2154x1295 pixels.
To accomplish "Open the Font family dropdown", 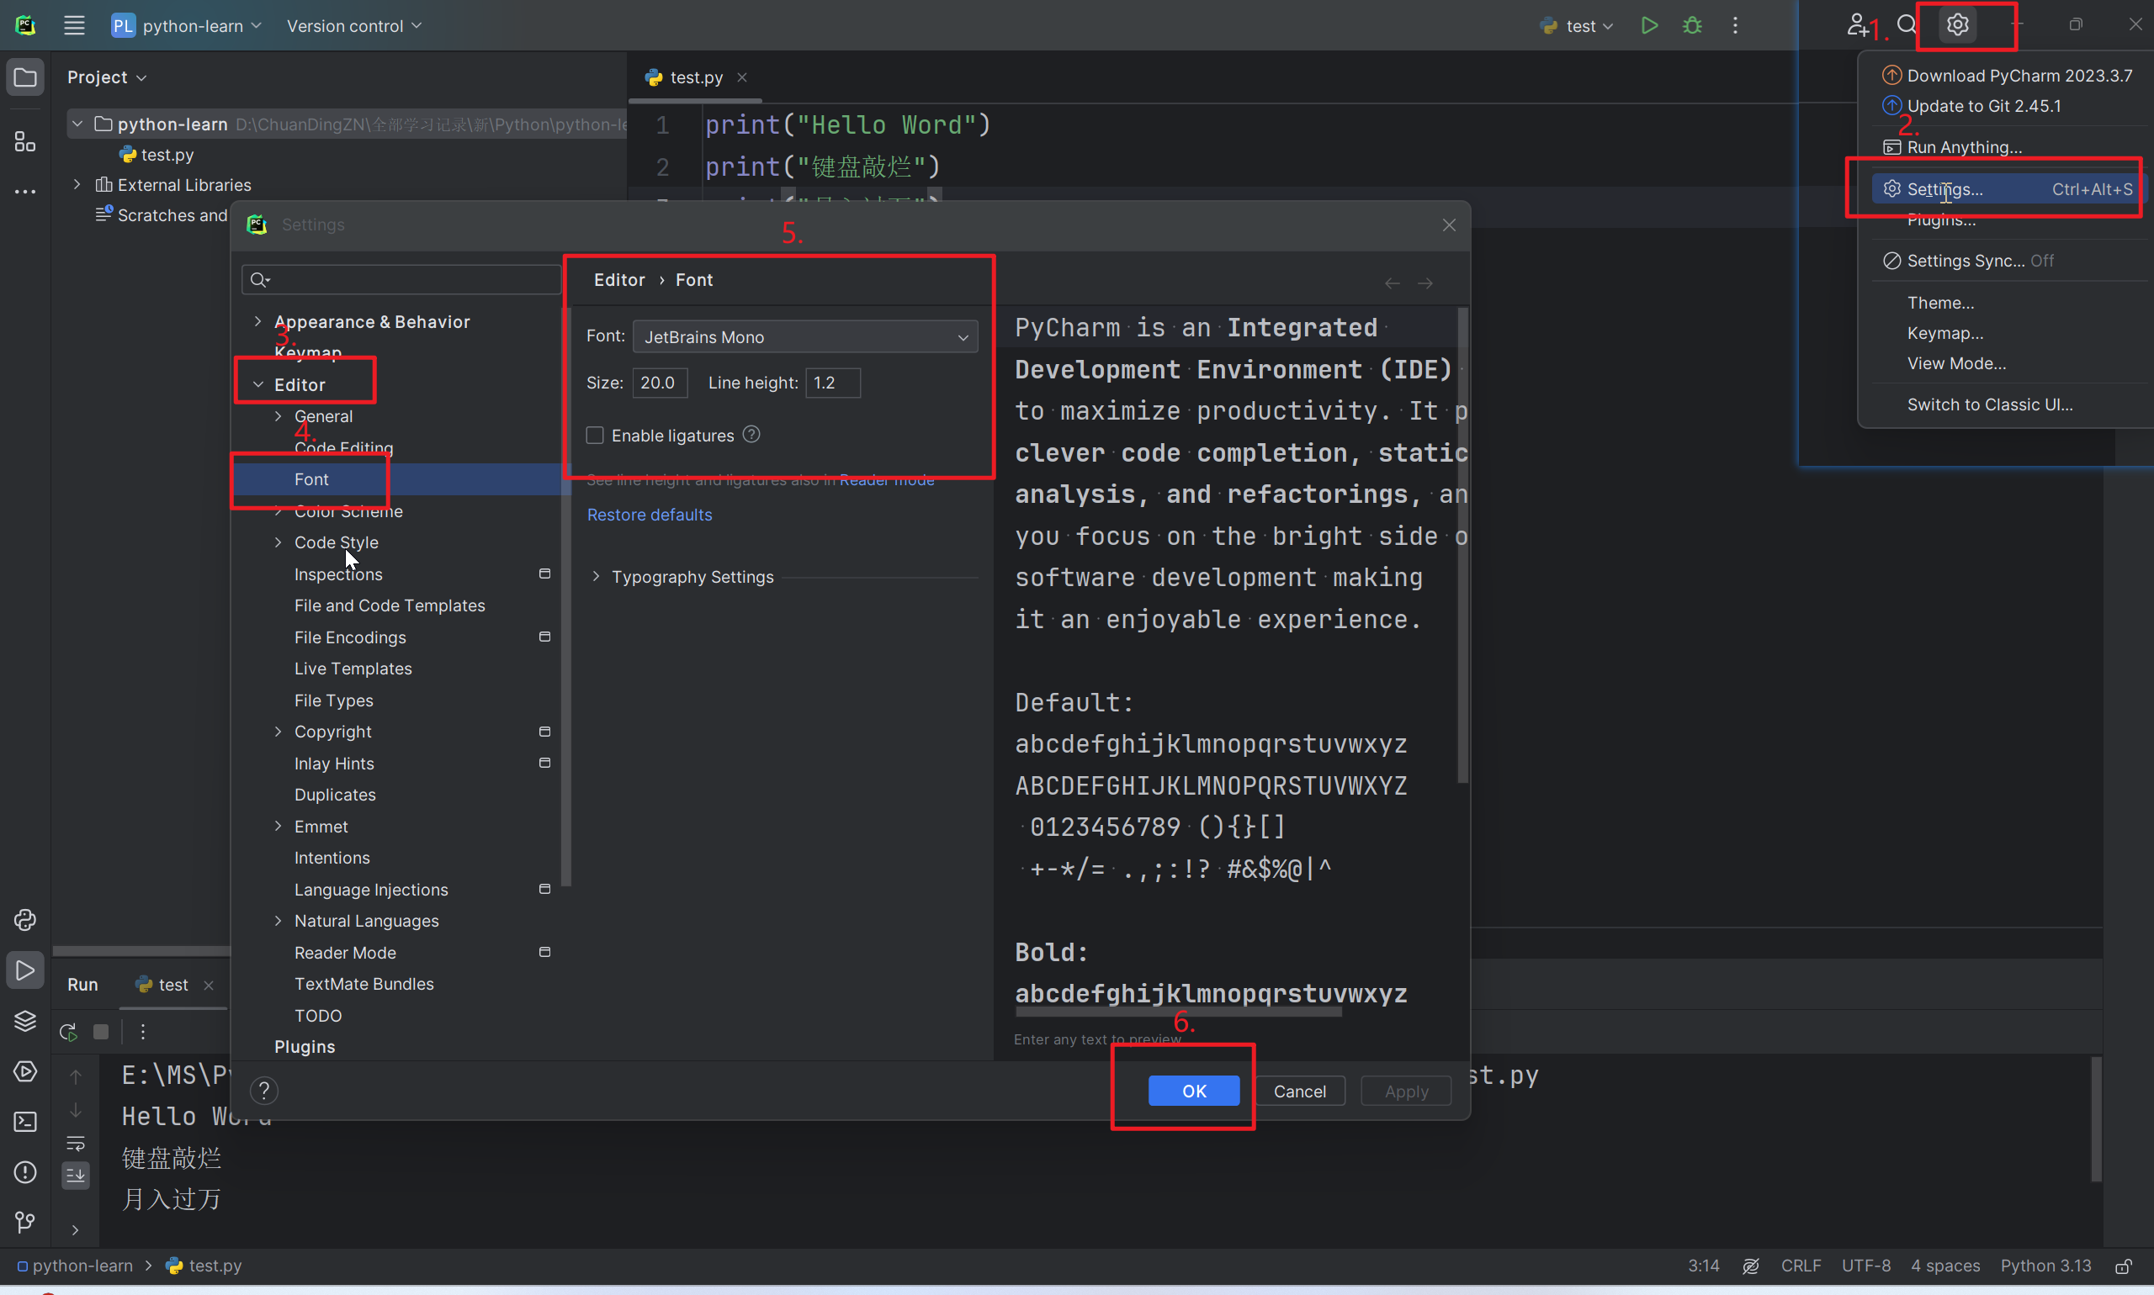I will point(804,337).
